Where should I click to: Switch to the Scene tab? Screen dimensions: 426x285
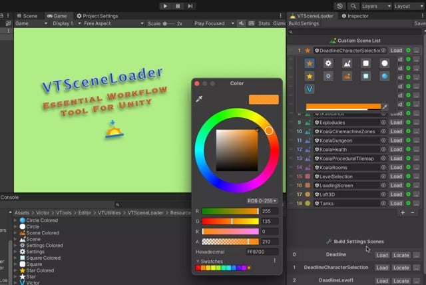[x=27, y=16]
